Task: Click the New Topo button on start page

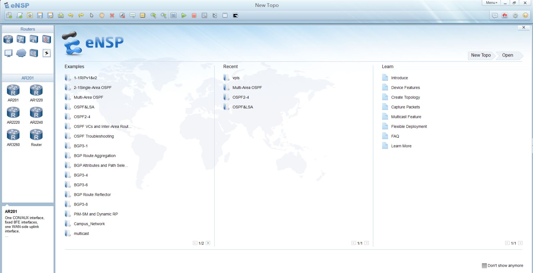Action: pyautogui.click(x=481, y=55)
